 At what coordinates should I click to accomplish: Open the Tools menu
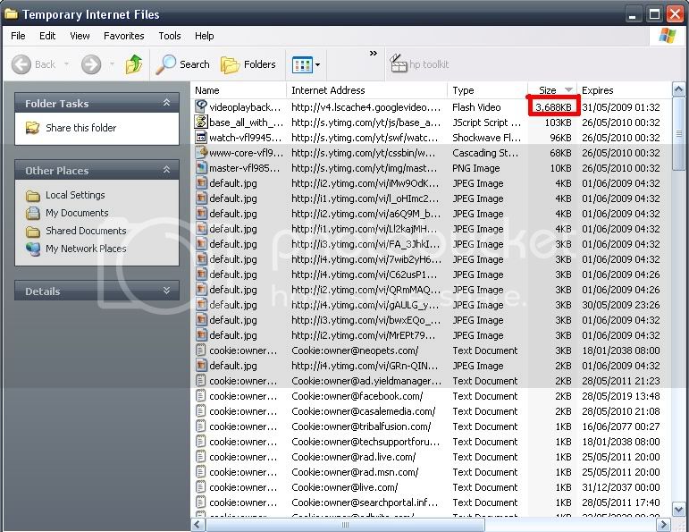pos(170,36)
